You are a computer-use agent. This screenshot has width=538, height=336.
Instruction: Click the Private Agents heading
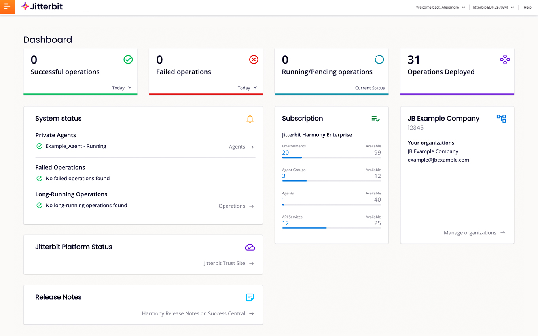coord(55,135)
